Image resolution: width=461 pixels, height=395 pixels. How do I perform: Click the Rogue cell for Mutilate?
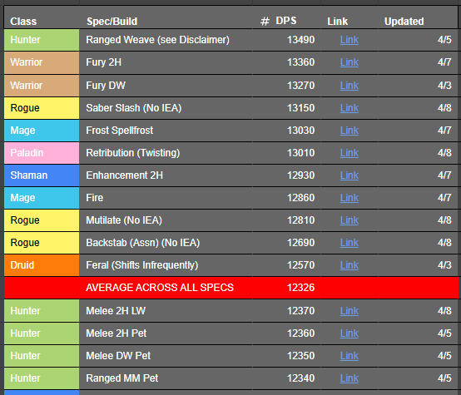pos(42,220)
